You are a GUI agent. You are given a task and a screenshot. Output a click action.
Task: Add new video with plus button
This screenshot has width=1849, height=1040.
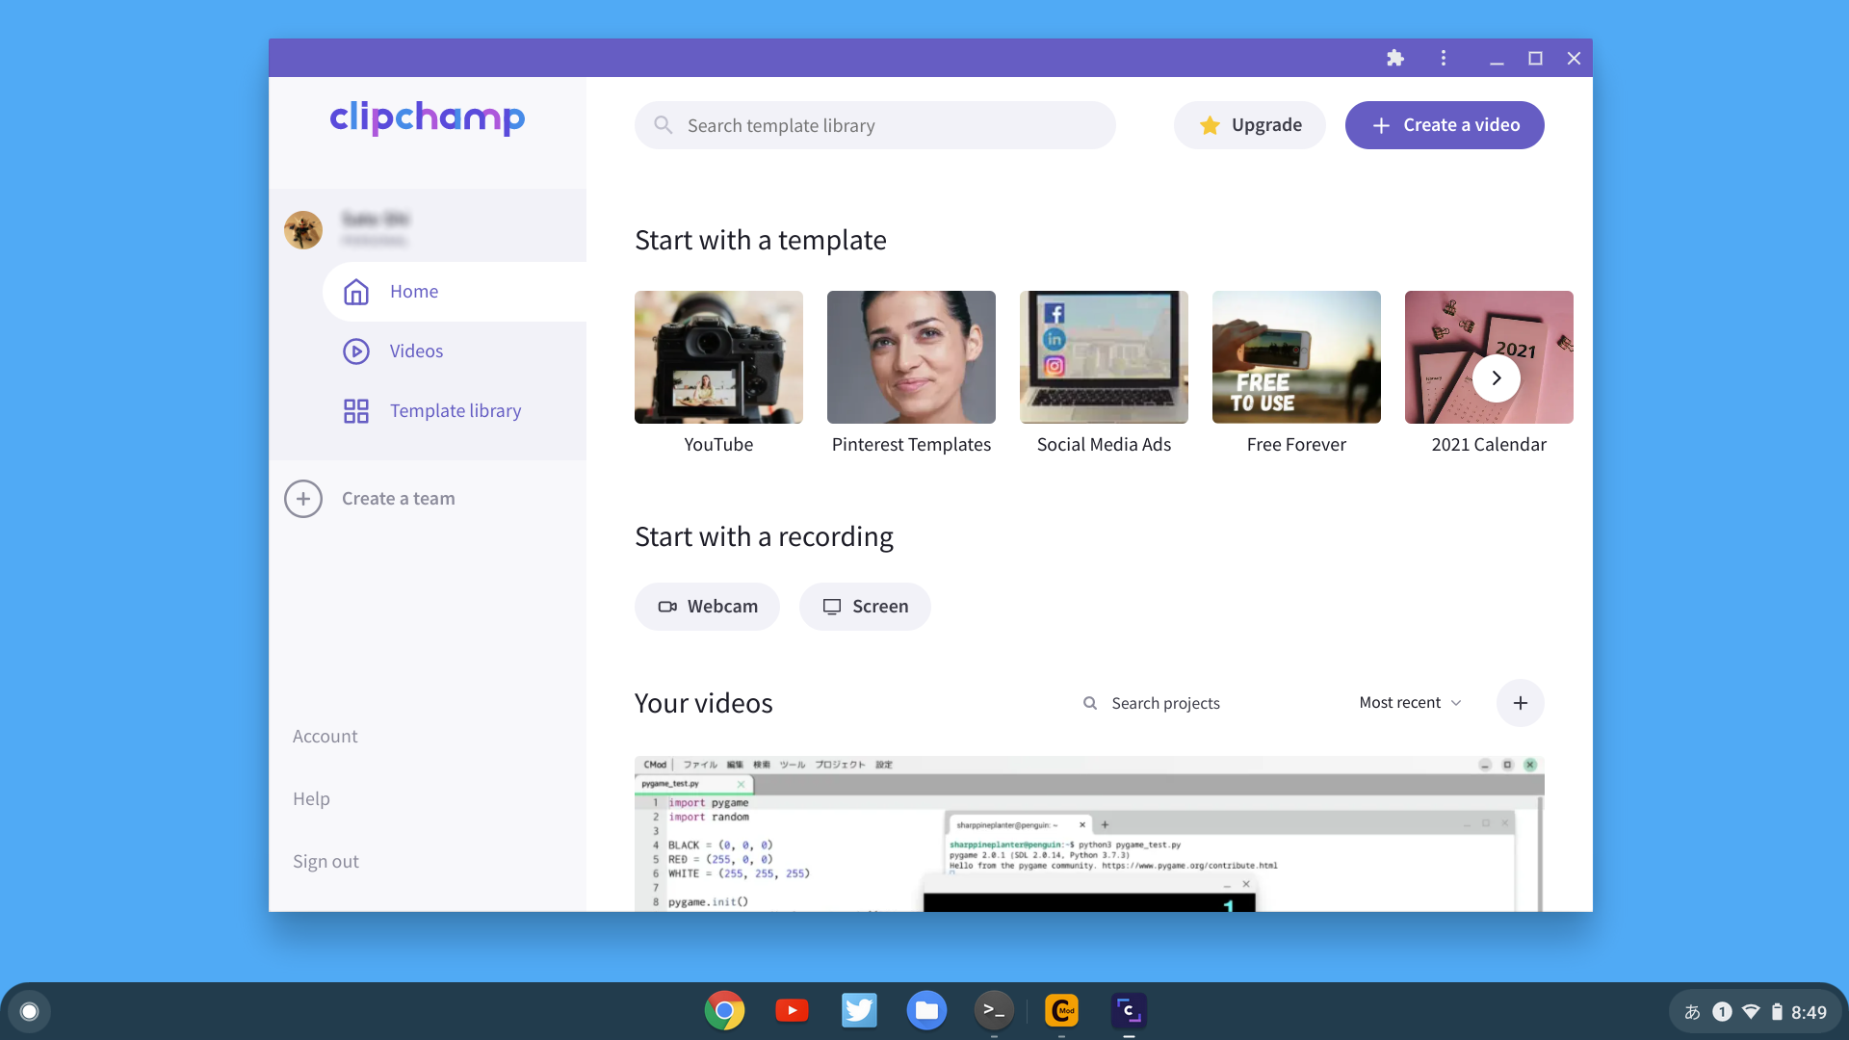[x=1520, y=703]
